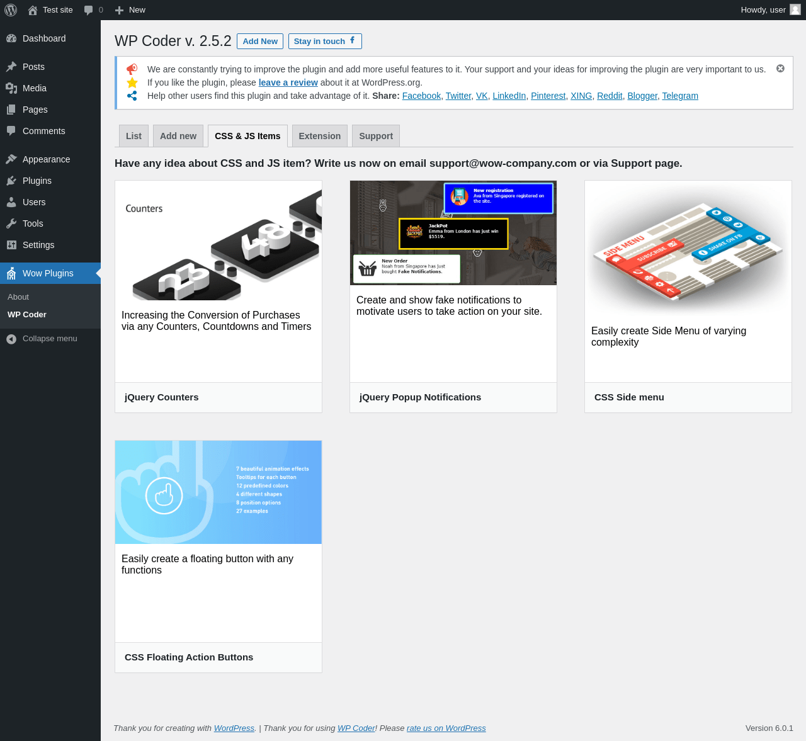The image size is (806, 741).
Task: Click the CSS Floating Action Buttons title
Action: [189, 657]
